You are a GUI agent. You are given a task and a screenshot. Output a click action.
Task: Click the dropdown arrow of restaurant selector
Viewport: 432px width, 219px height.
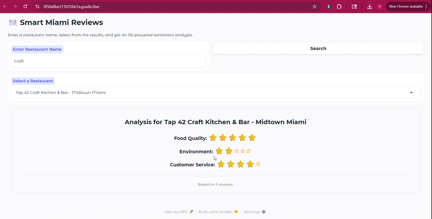(x=412, y=93)
